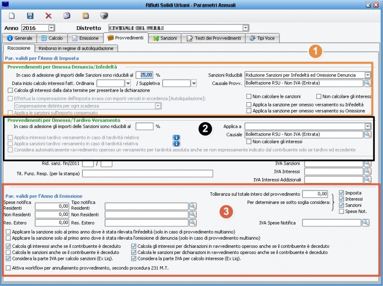Image resolution: width=383 pixels, height=286 pixels.
Task: Open lookup for IVA Sanzioni
Action: [367, 163]
